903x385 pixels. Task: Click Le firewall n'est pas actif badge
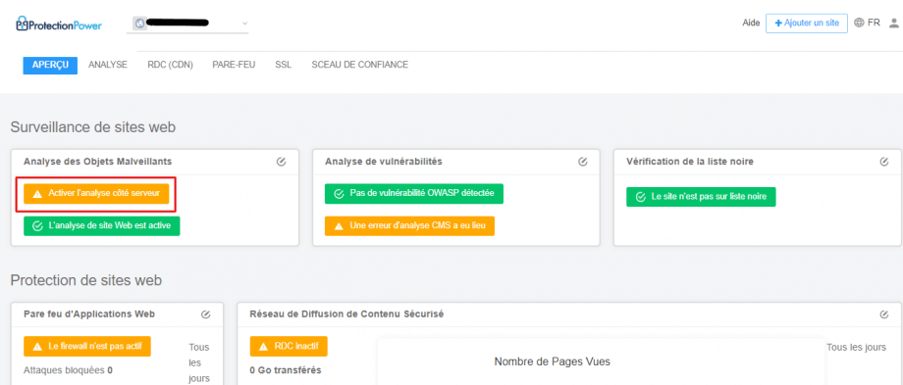(x=87, y=347)
